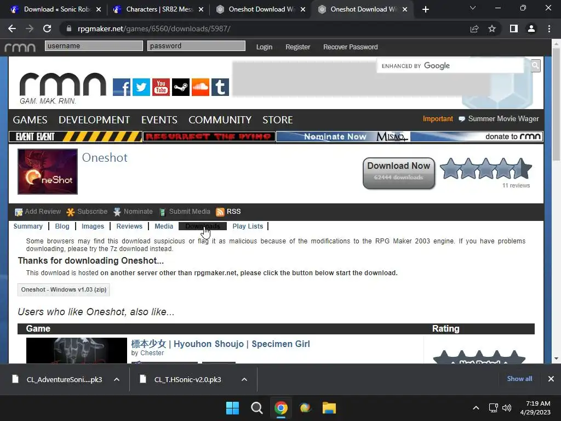Screen dimensions: 561x421
Task: Click the Download Now button
Action: click(399, 173)
